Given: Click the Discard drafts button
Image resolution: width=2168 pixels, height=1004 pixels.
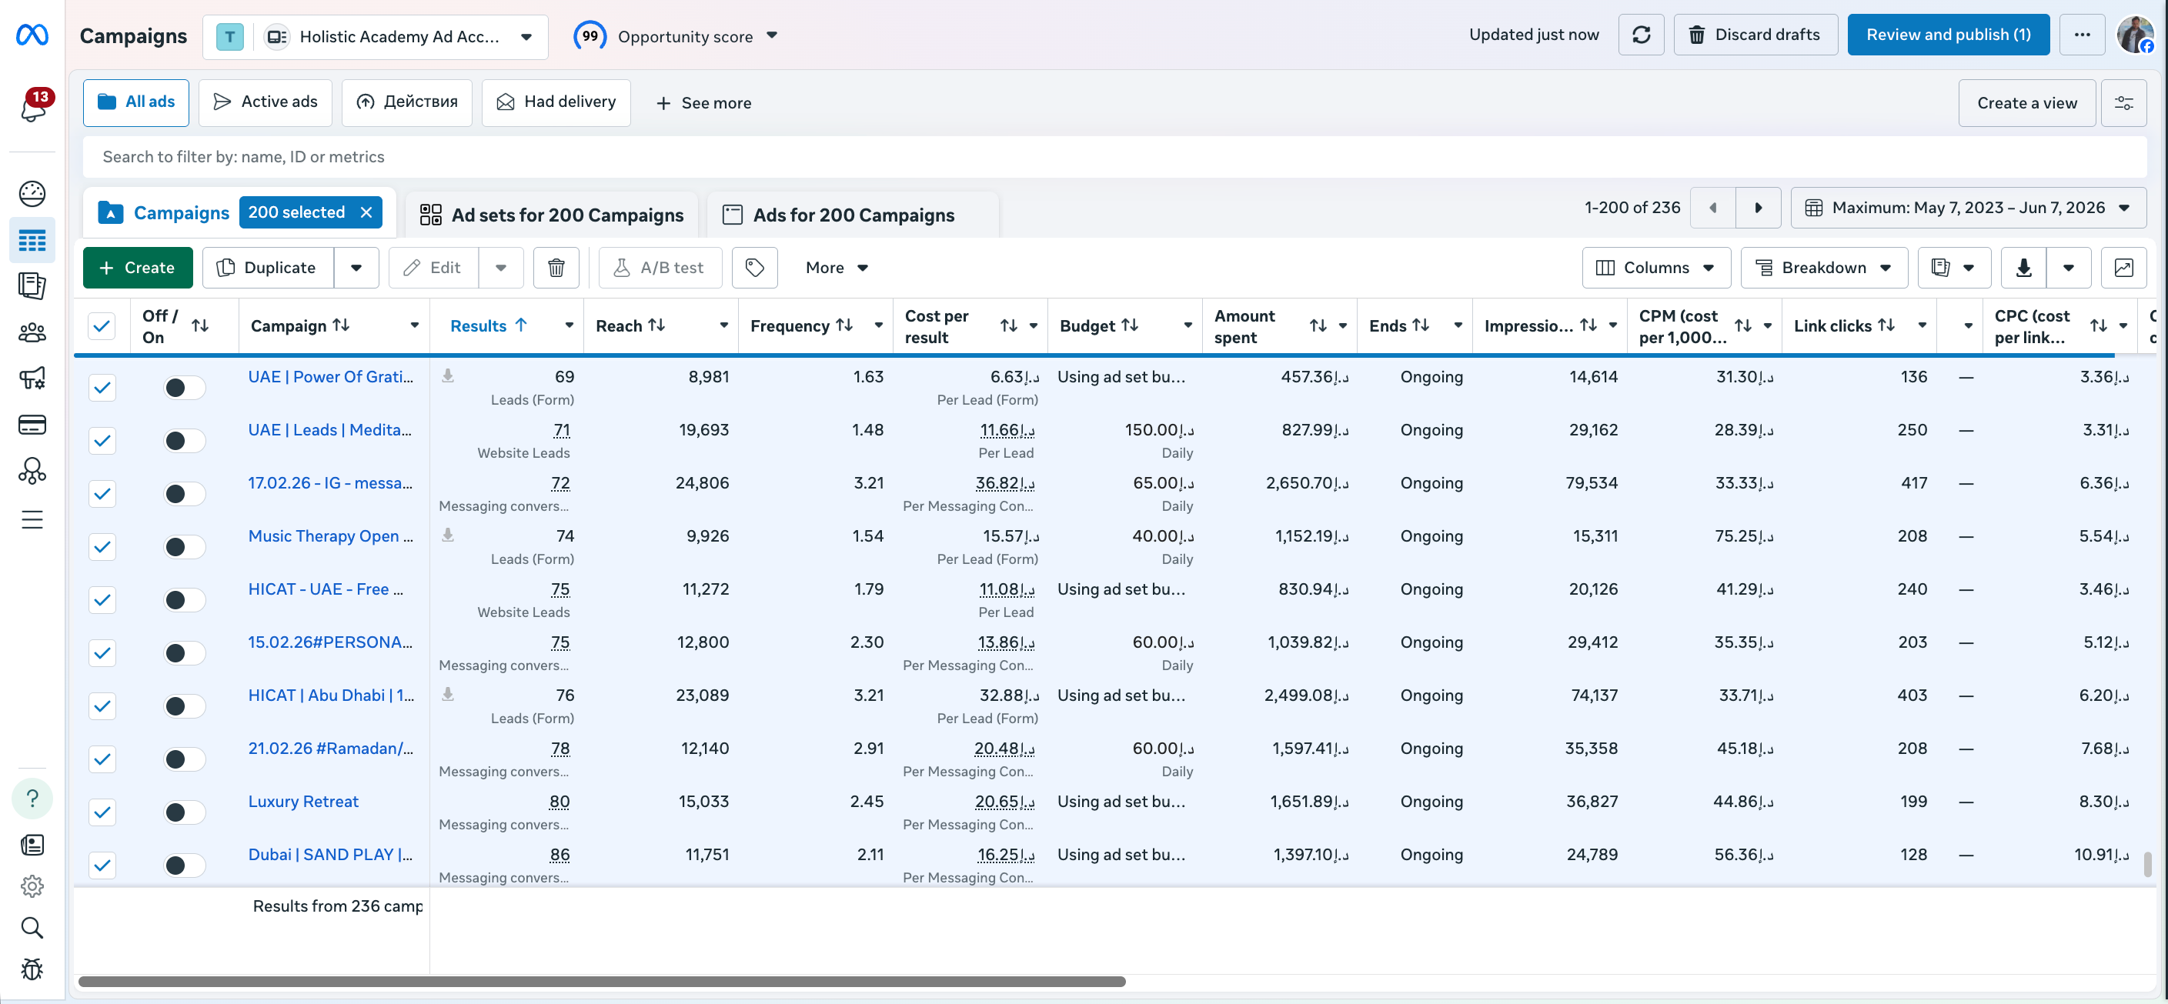Looking at the screenshot, I should tap(1755, 35).
